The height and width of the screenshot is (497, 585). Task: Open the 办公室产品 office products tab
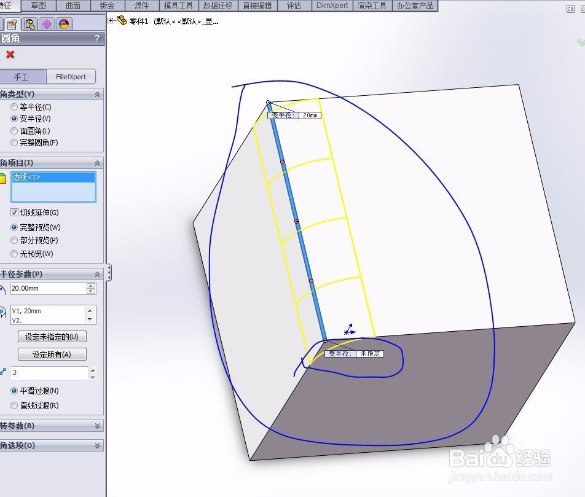click(415, 6)
